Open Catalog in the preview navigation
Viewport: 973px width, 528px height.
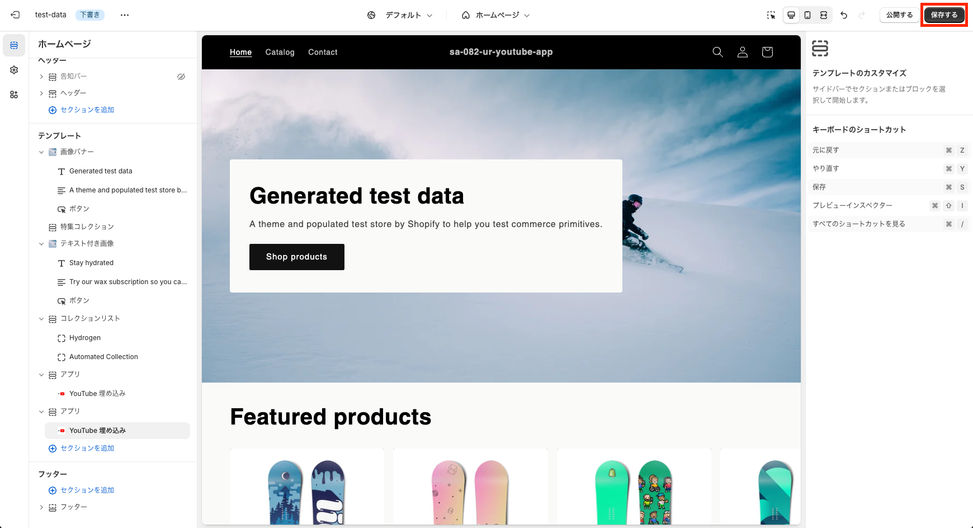(x=280, y=52)
